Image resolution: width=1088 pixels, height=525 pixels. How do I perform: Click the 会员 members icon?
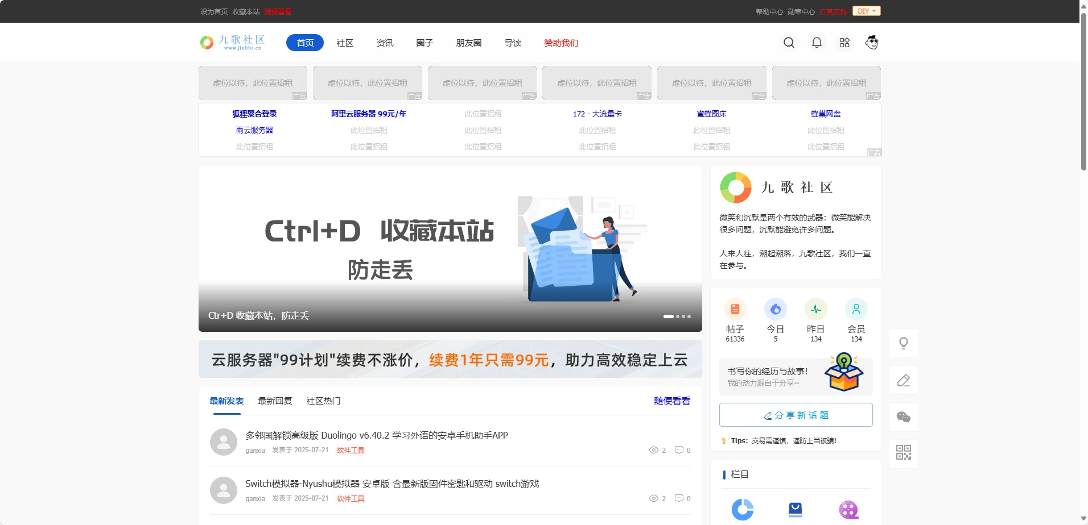pyautogui.click(x=856, y=309)
